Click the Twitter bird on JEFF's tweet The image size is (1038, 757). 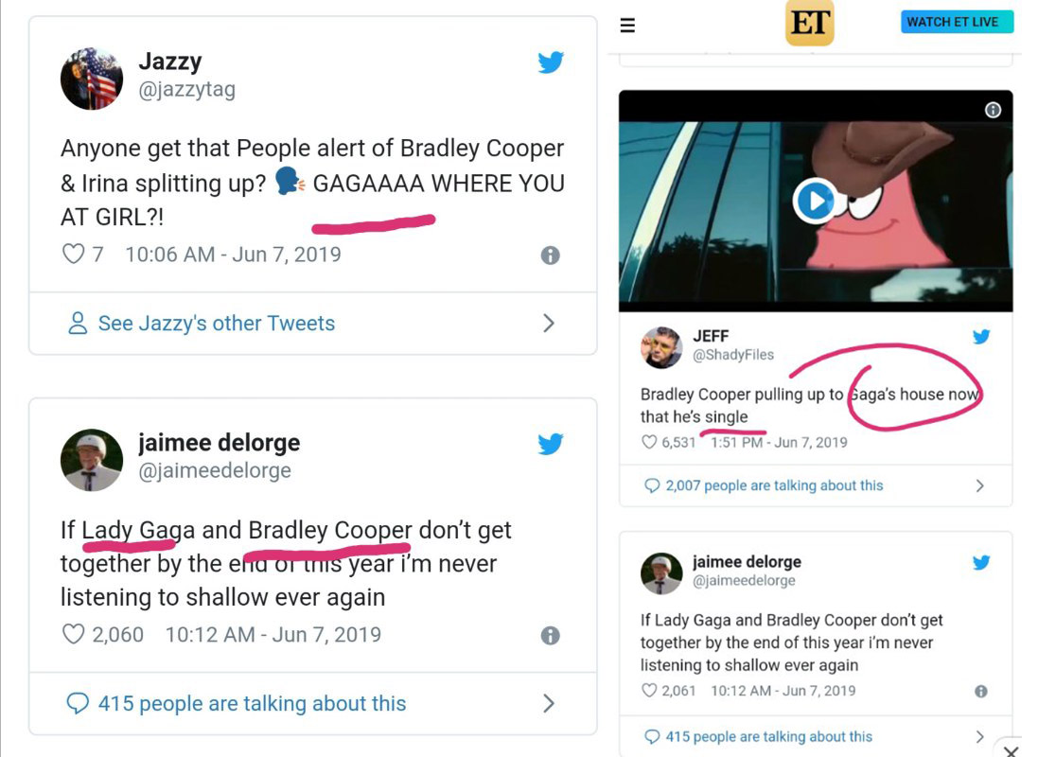click(x=981, y=337)
